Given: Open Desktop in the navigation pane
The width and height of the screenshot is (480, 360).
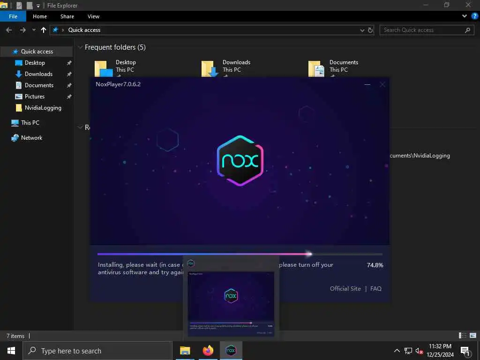Looking at the screenshot, I should click(35, 63).
